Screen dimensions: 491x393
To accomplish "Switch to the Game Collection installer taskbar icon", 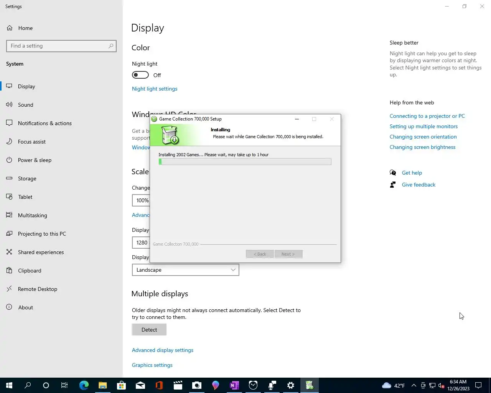I will [x=309, y=385].
